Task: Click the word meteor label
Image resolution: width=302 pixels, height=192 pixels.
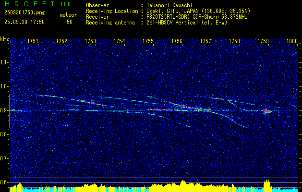Action: (68, 15)
